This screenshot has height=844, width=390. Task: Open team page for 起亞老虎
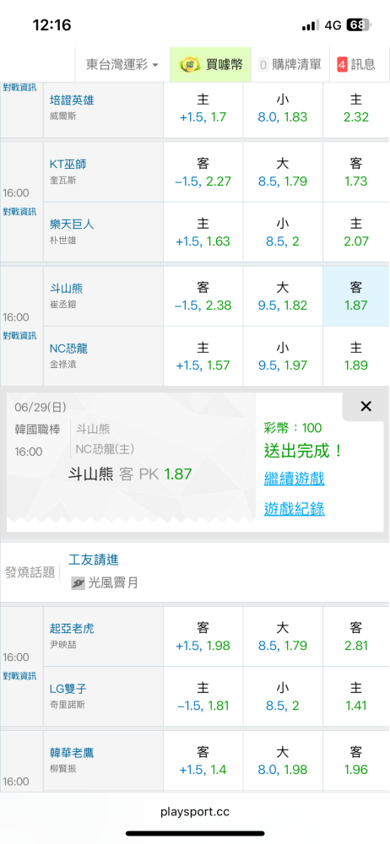(72, 628)
